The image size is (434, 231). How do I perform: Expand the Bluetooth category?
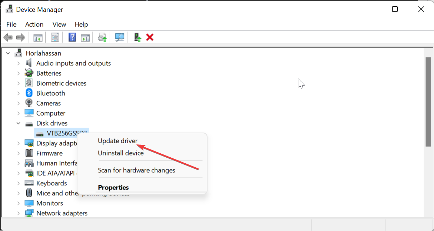(19, 93)
